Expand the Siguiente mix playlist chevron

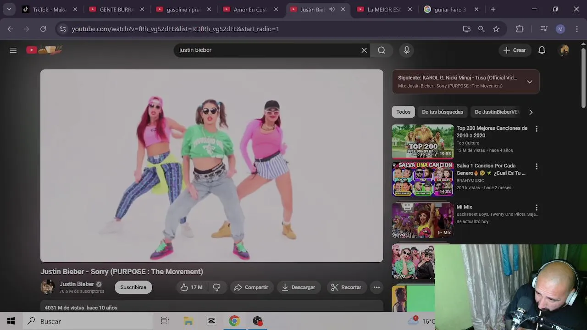[529, 82]
